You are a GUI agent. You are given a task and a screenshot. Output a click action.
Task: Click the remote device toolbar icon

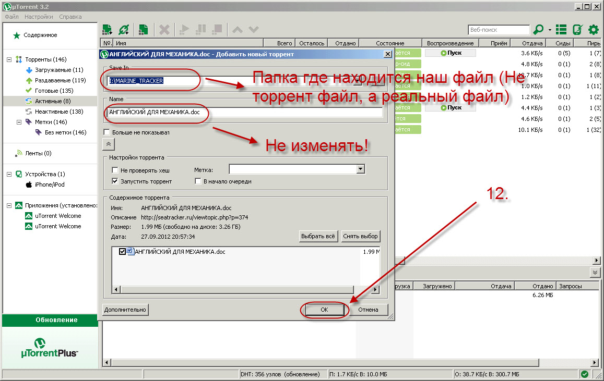click(577, 30)
